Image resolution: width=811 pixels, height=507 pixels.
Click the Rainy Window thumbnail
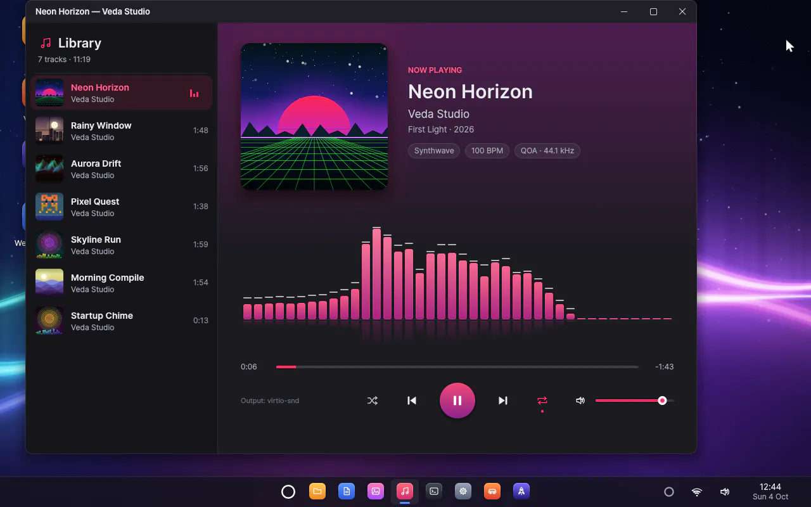point(49,131)
